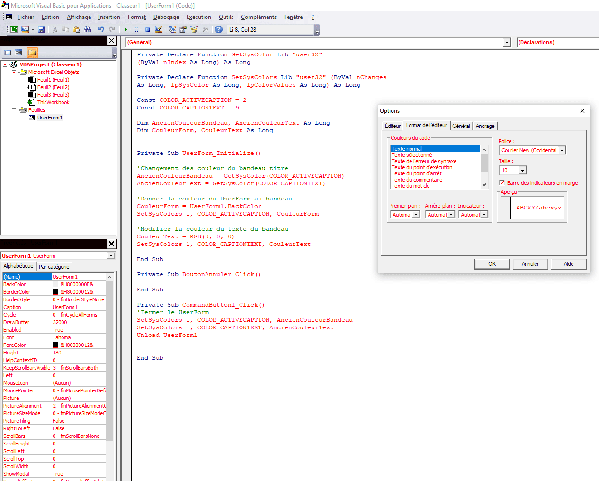Open the Object Browser icon
Screen dimensions: 599x481
tap(194, 29)
